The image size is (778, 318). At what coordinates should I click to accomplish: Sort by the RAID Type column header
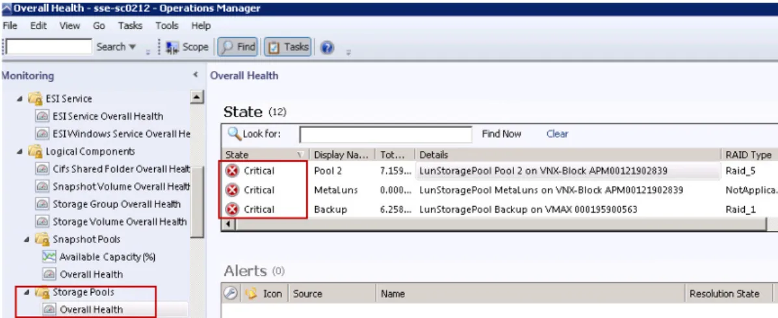749,155
